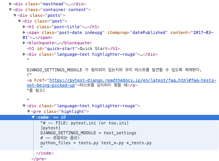
Task: Expand the blockquote element
Action: pyautogui.click(x=24, y=43)
